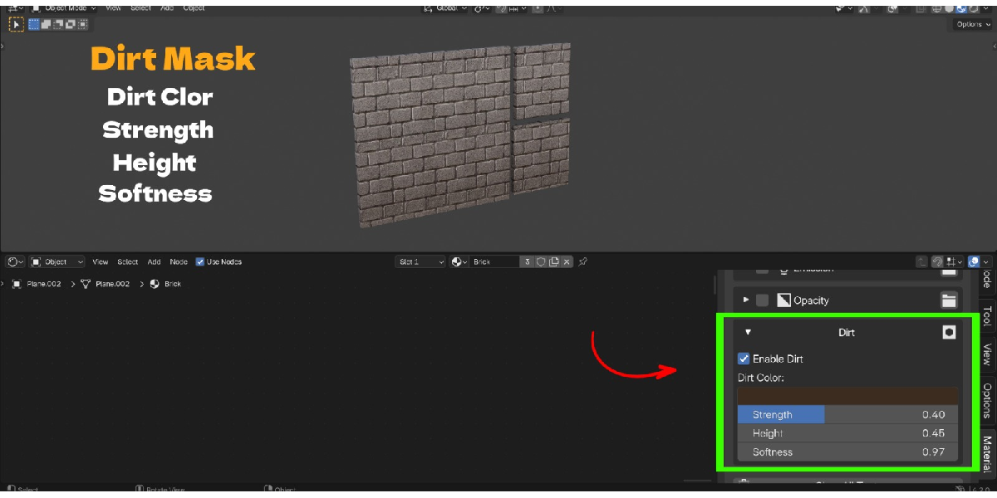
Task: Open the Node menu
Action: point(179,261)
